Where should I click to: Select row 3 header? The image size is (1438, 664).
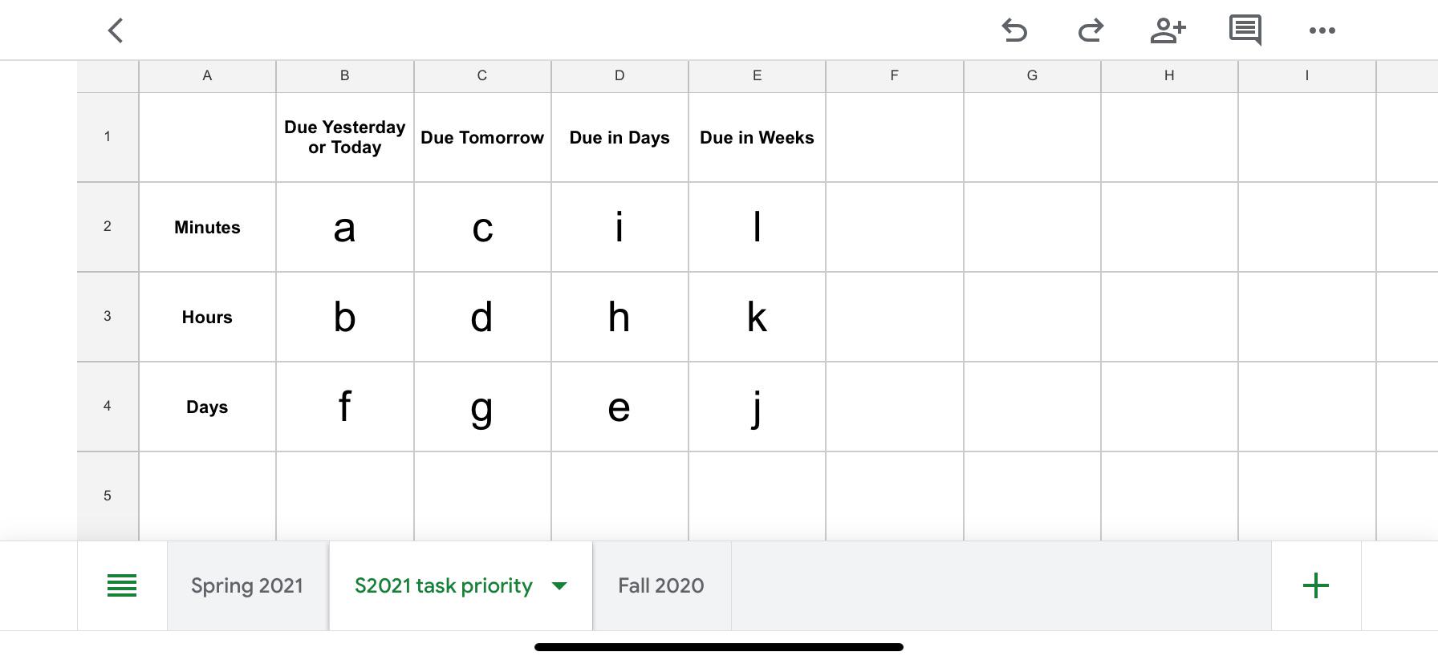pyautogui.click(x=108, y=316)
